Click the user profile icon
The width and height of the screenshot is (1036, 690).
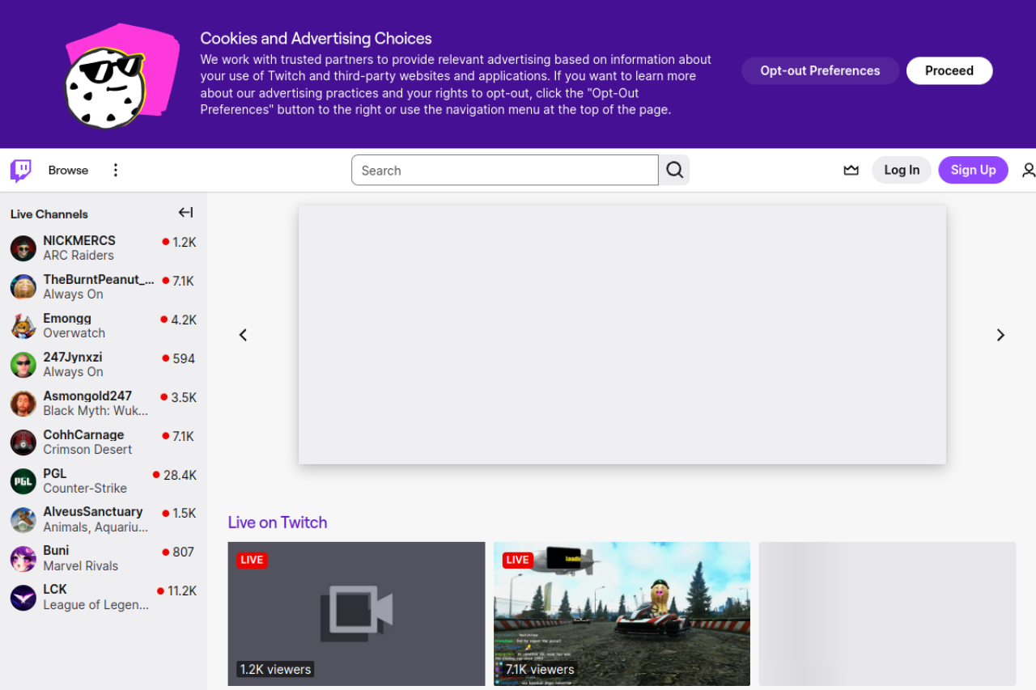pos(1028,170)
